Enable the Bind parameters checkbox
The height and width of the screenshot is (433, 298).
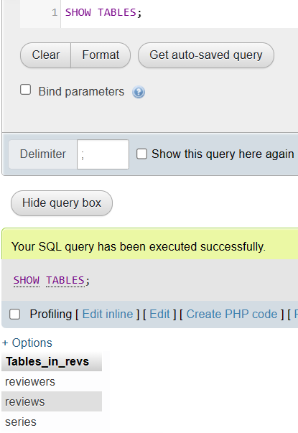tap(25, 90)
